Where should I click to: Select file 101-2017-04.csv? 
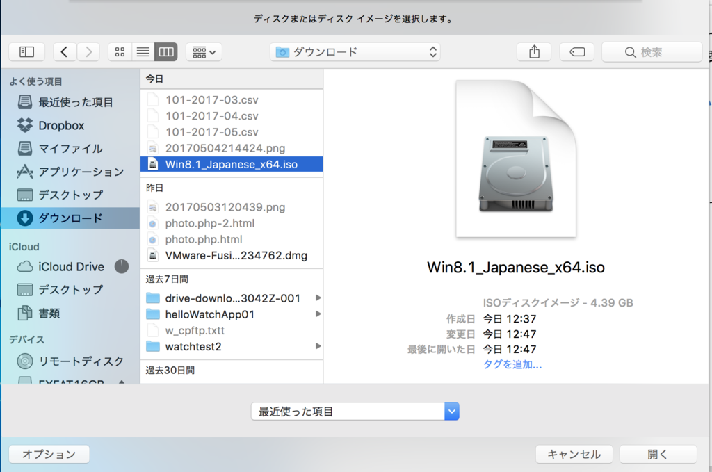(232, 116)
